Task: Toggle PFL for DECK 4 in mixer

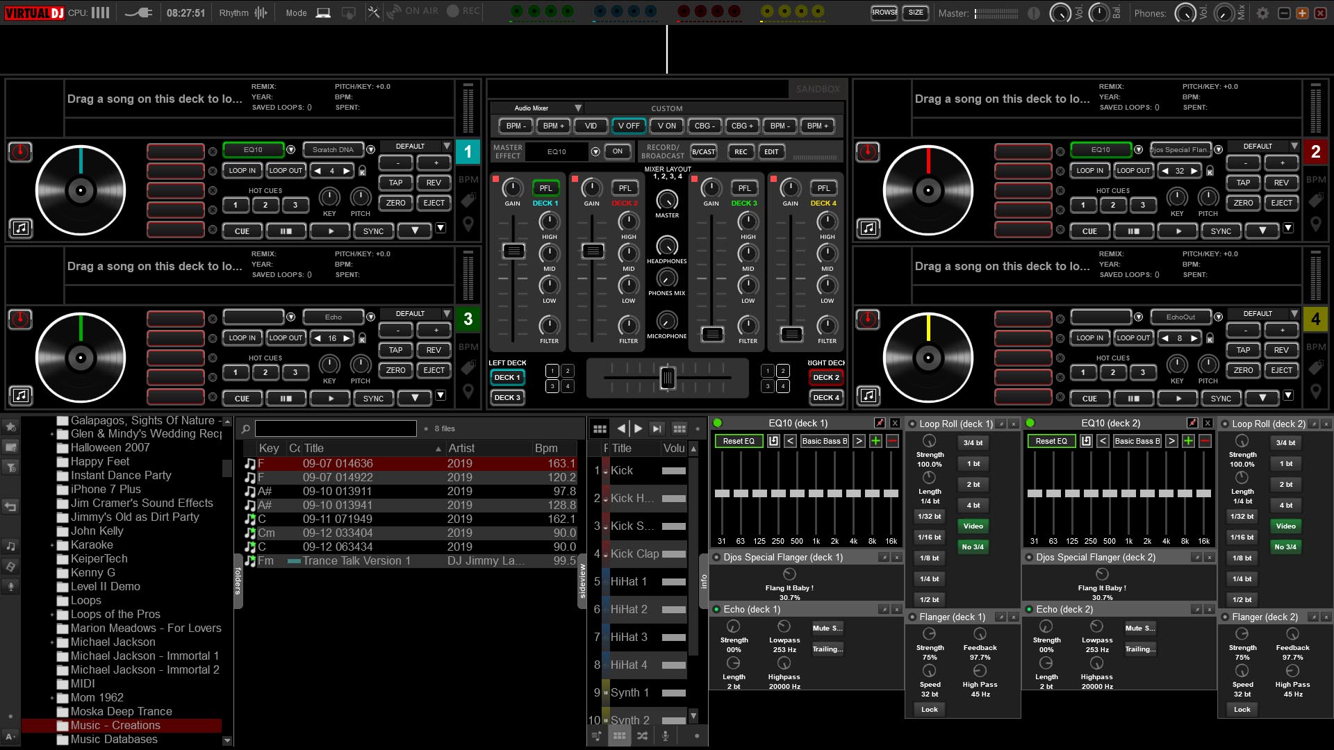Action: (x=823, y=188)
